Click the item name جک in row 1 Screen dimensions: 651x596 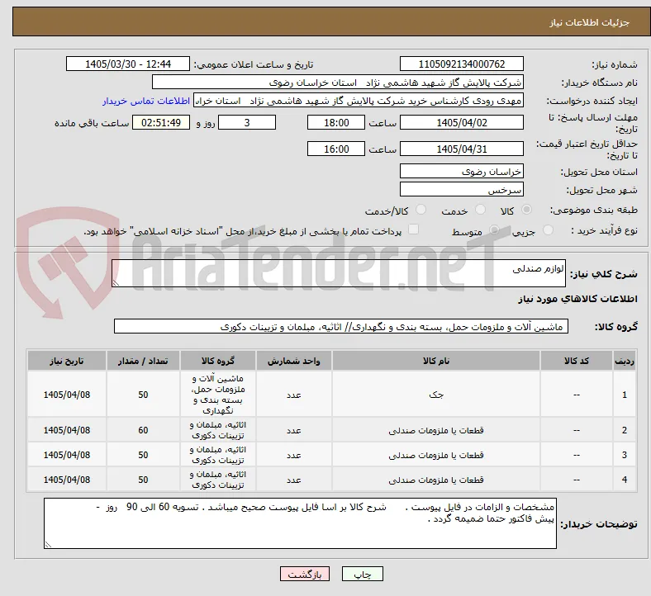click(436, 395)
